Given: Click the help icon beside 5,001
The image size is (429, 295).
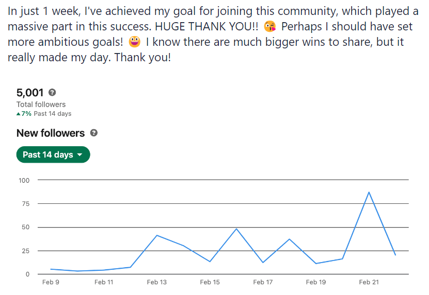Looking at the screenshot, I should [52, 93].
